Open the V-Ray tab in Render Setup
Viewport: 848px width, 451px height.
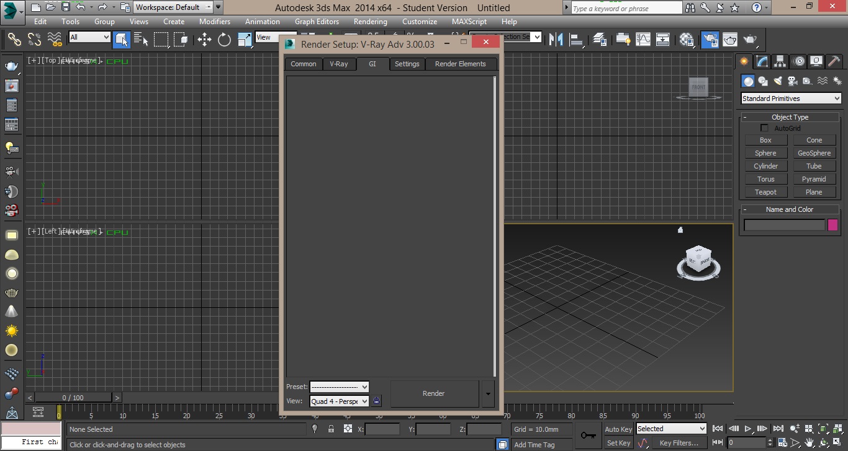pyautogui.click(x=339, y=64)
